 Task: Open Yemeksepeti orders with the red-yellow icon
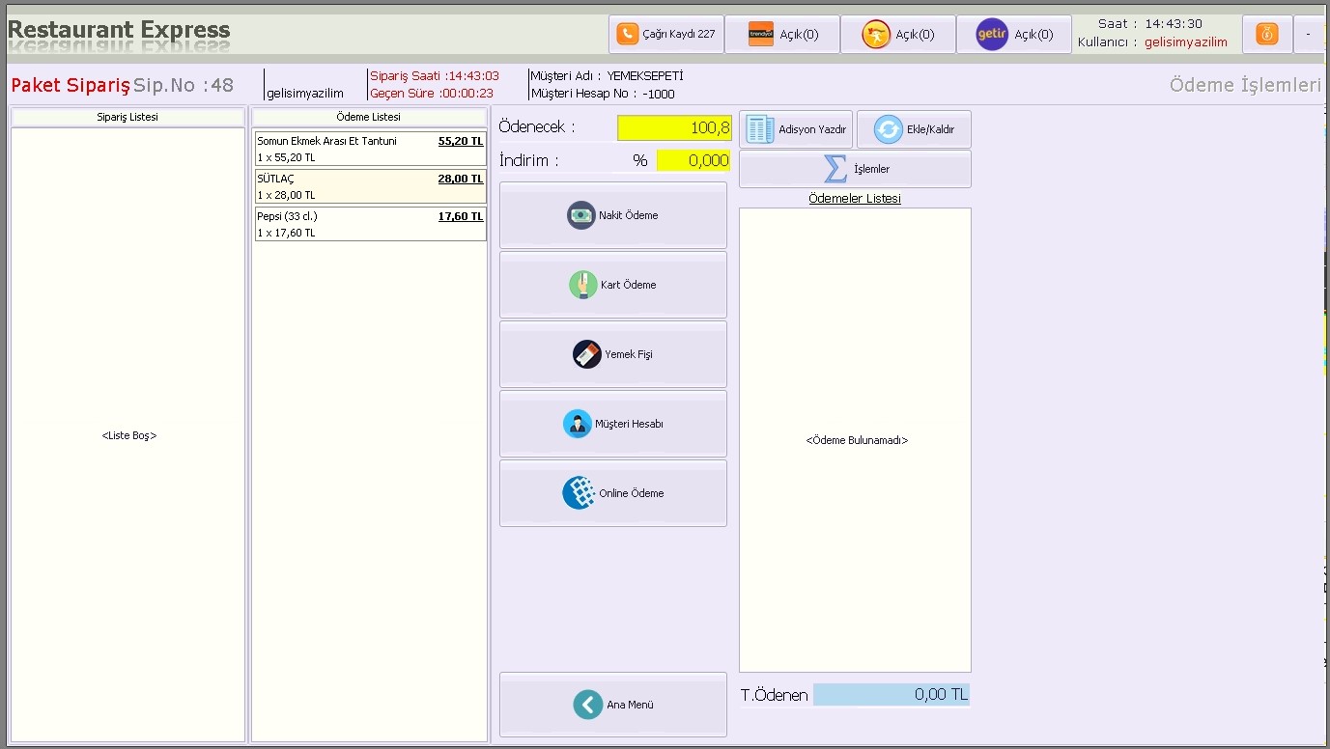tap(897, 34)
